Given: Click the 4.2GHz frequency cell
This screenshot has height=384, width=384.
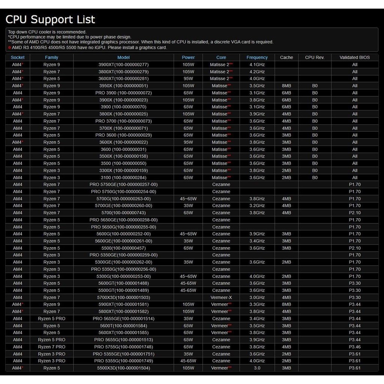Looking at the screenshot, I should 257,72.
